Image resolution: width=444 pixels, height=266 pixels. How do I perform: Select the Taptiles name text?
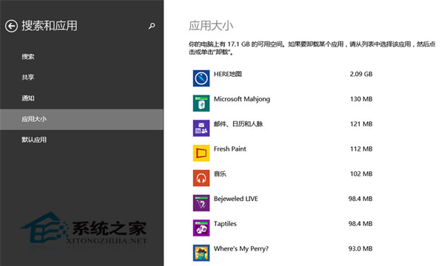click(x=225, y=224)
